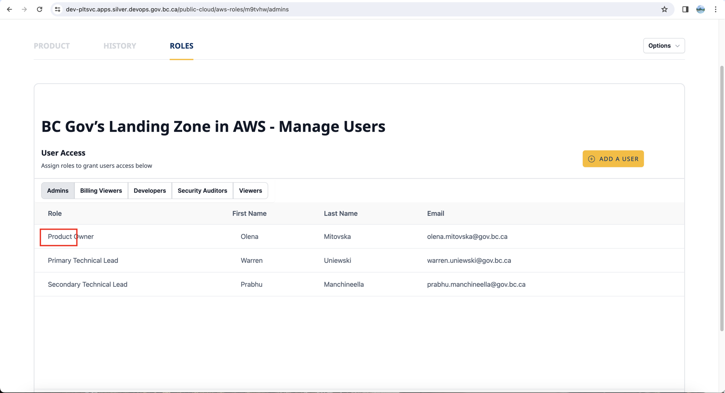Go back in browser history
Viewport: 725px width, 393px height.
tap(9, 9)
